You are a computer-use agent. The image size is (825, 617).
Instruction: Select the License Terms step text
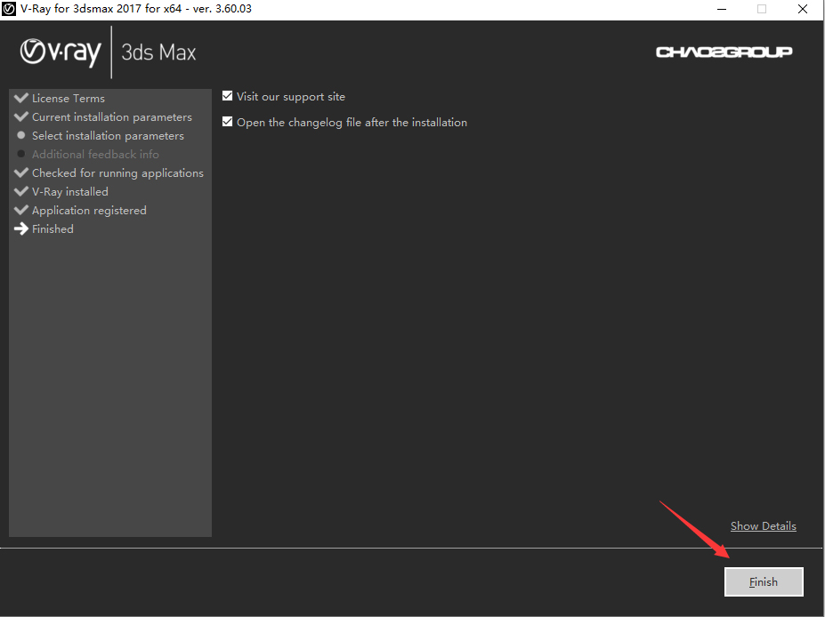[x=69, y=99]
